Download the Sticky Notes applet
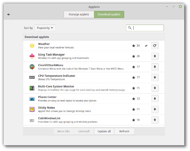This screenshot has height=151, width=190. point(155,109)
